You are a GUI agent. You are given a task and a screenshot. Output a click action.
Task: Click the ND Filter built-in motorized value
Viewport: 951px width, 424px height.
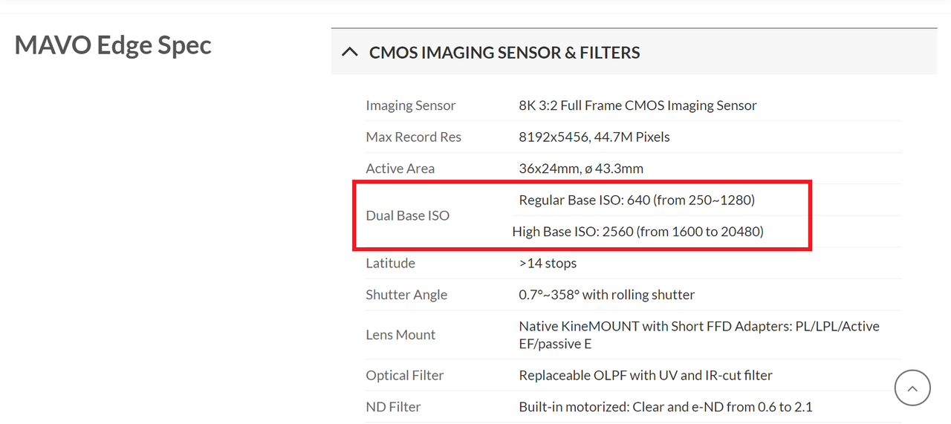pyautogui.click(x=665, y=407)
